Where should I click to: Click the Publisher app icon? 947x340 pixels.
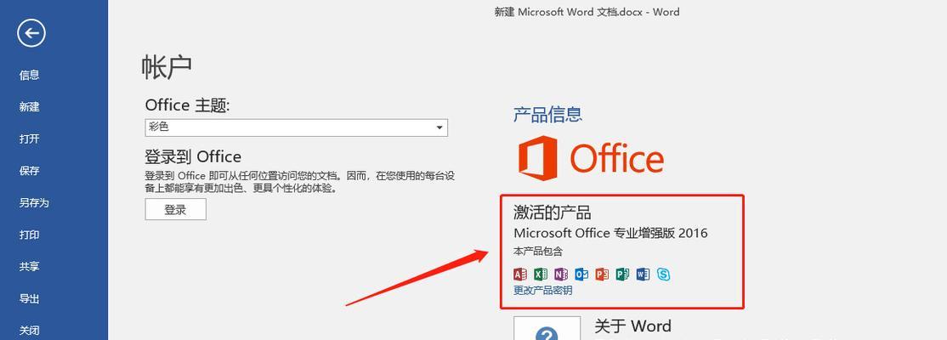click(x=622, y=275)
